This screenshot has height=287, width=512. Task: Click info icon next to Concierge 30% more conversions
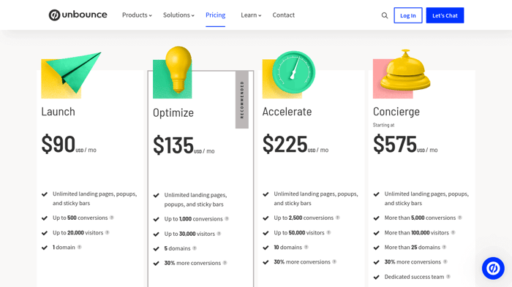coord(445,261)
